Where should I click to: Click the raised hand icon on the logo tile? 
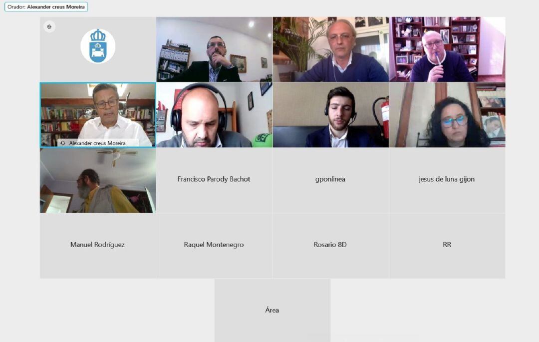[x=49, y=27]
